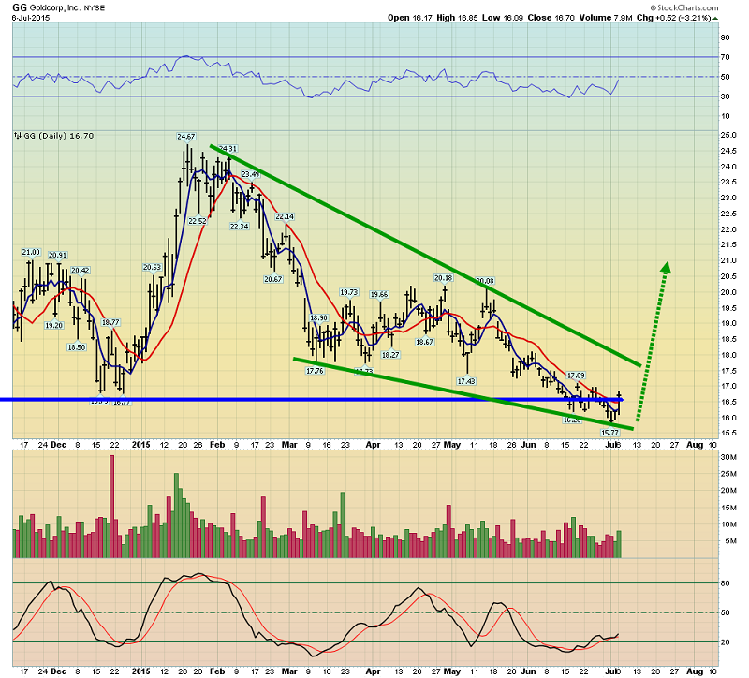Select the Goldcorp, Inc. company name
Viewport: 749px width, 678px height.
pos(54,7)
